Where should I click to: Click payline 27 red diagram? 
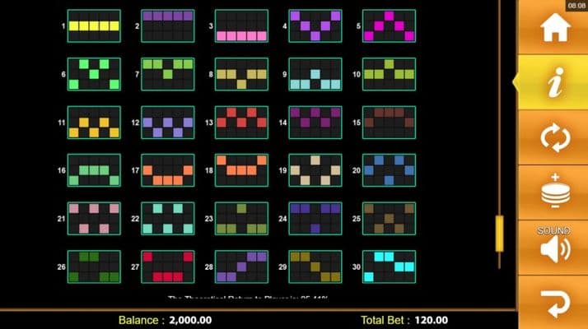168,266
